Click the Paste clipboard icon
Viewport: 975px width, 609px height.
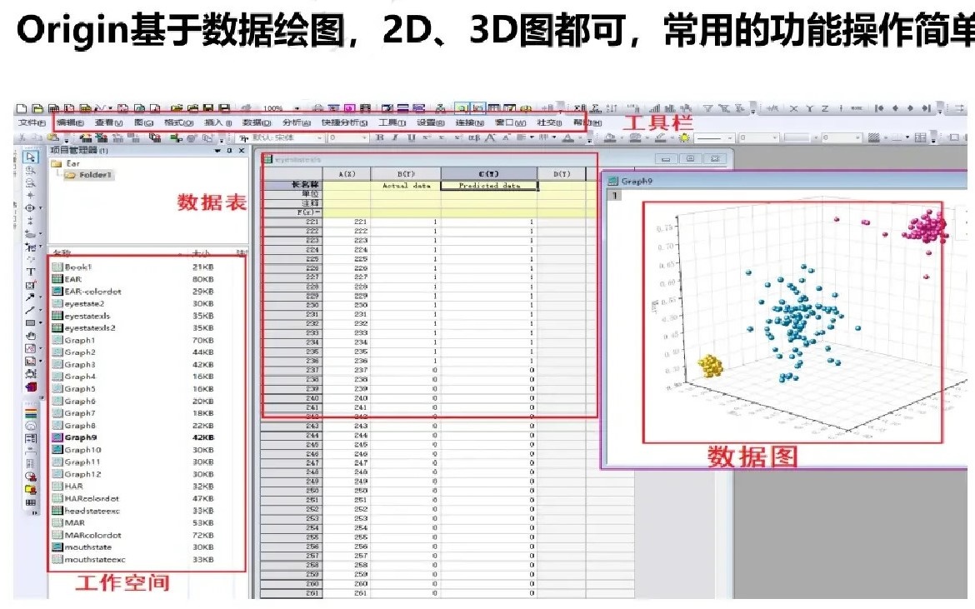[52, 137]
